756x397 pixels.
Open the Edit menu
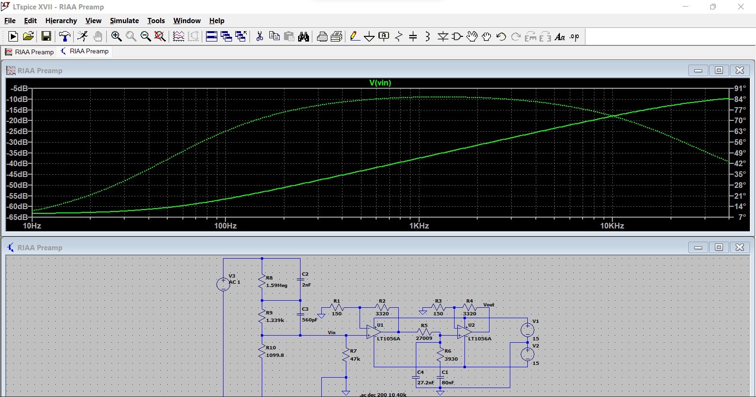click(x=30, y=21)
